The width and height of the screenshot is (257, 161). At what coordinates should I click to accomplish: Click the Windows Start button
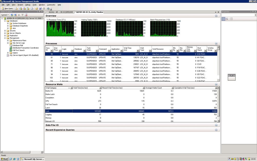[4, 159]
